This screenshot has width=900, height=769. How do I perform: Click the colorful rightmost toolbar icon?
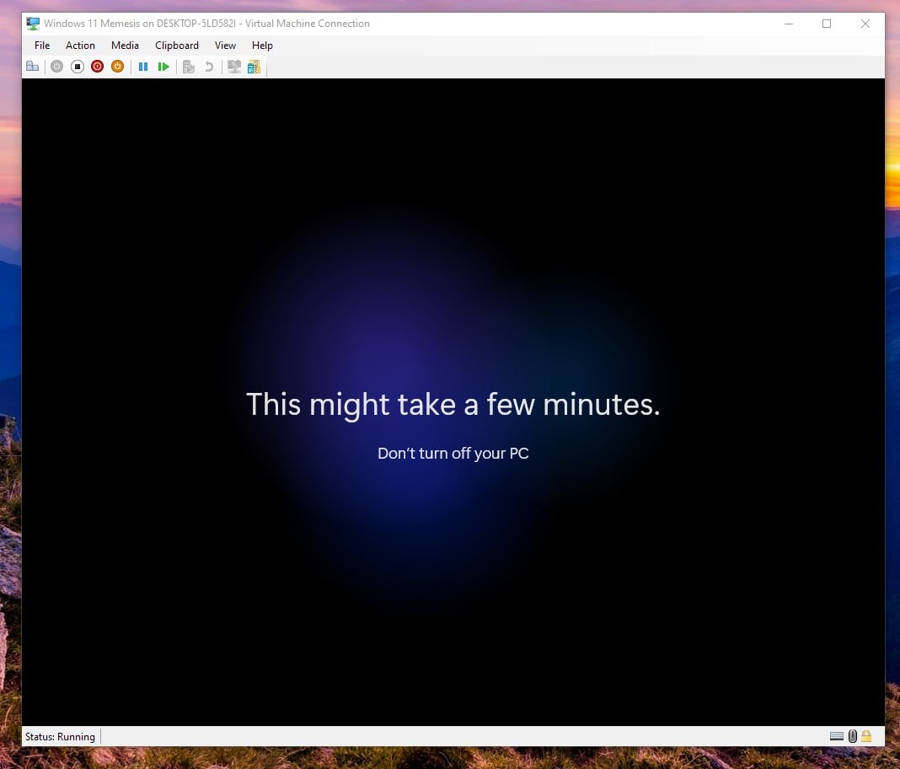tap(254, 67)
